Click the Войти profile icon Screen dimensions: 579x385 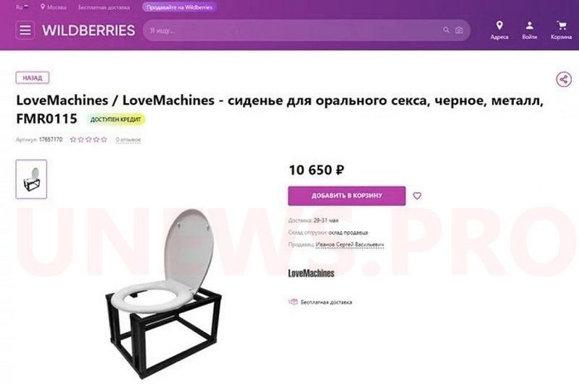(530, 26)
